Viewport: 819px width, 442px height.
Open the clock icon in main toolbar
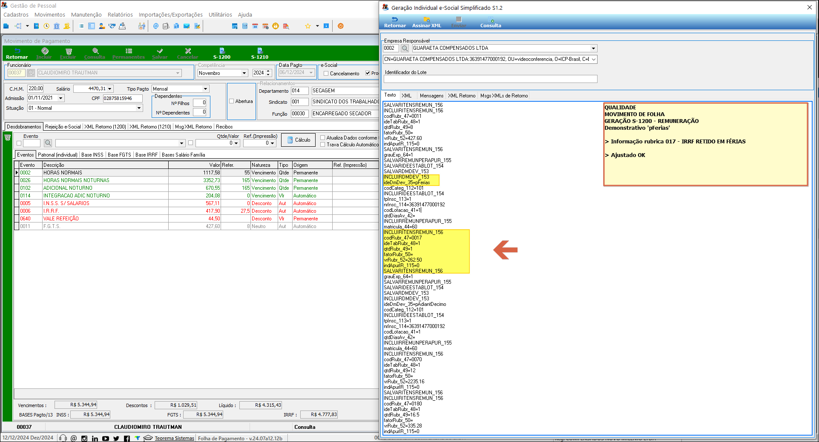(x=46, y=26)
